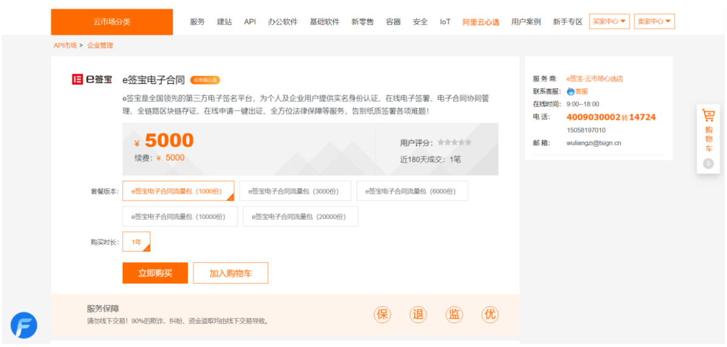Open the 容器 nav item
727x347 pixels.
pyautogui.click(x=393, y=22)
